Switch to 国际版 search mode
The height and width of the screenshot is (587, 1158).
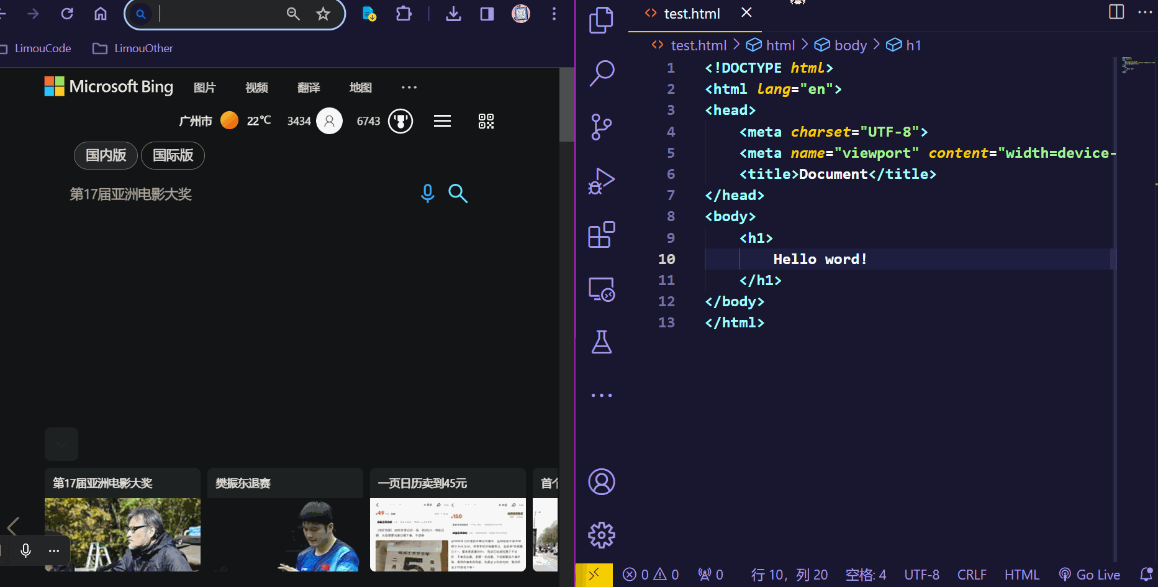pos(173,155)
